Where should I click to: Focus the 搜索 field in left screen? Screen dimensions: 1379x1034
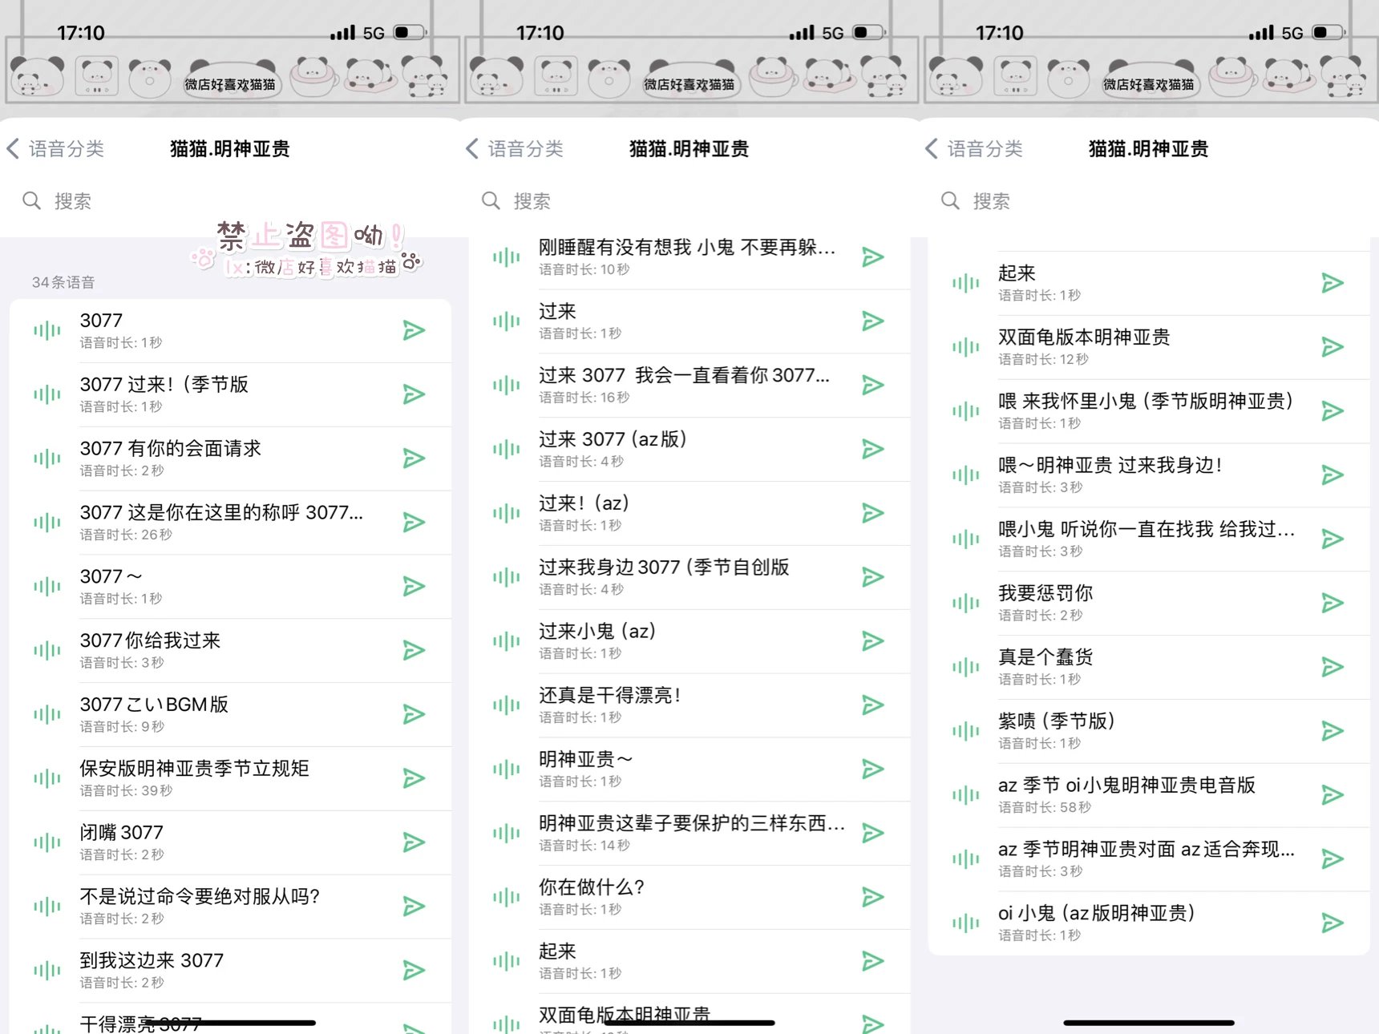coord(230,200)
